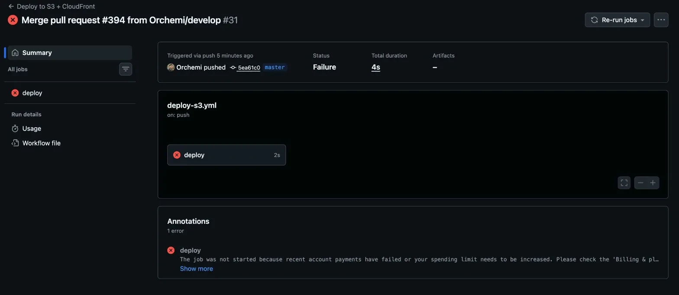Click the All jobs label
Image resolution: width=679 pixels, height=295 pixels.
pyautogui.click(x=18, y=69)
